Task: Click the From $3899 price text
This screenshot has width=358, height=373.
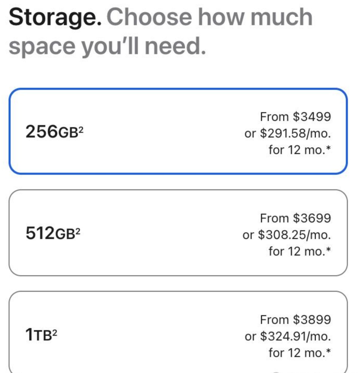Action: pyautogui.click(x=296, y=320)
